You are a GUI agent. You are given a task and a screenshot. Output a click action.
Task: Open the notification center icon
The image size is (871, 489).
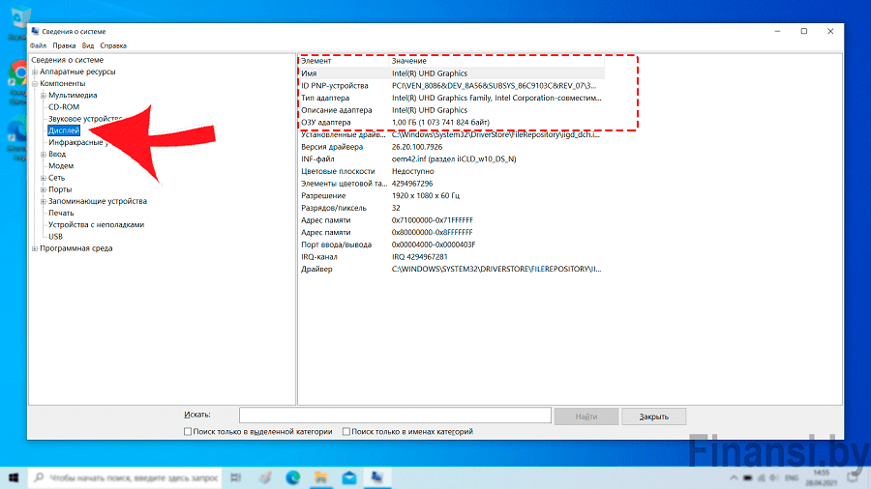click(854, 477)
